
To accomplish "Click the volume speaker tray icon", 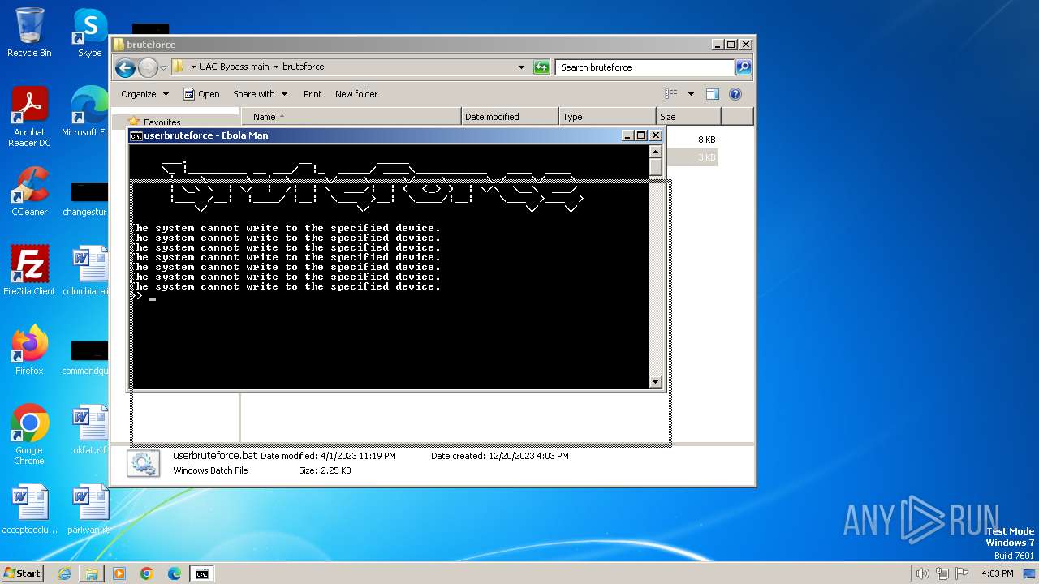I will [x=922, y=573].
